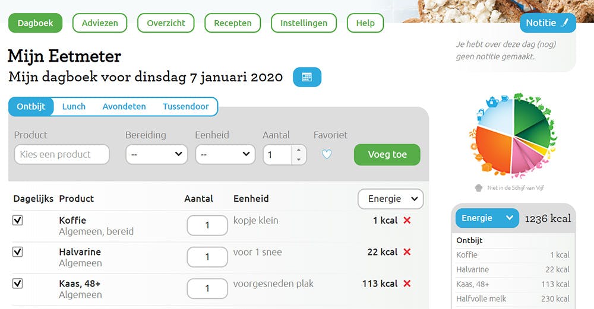Click the Kies een product input field
Viewport: 594px width, 309px height.
tap(62, 154)
